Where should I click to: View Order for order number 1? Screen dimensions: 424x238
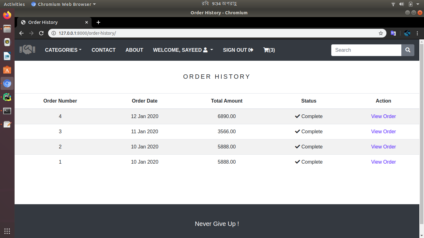(383, 162)
